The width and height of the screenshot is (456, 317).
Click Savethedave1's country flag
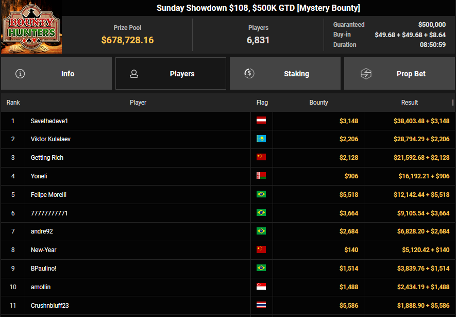click(261, 121)
